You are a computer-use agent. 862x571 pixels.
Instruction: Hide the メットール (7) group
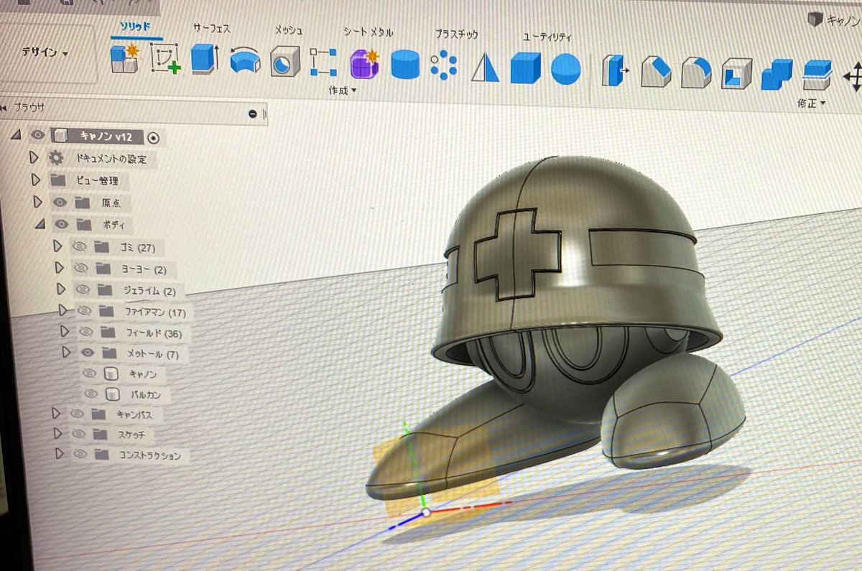tap(88, 353)
